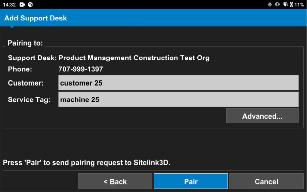The width and height of the screenshot is (307, 192).
Task: Tap the Sitelink3D pairing instruction text
Action: click(x=87, y=163)
